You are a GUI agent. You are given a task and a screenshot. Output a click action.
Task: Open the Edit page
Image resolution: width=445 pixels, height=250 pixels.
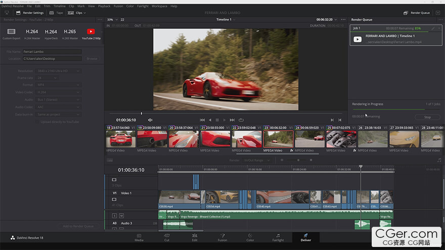coord(194,237)
